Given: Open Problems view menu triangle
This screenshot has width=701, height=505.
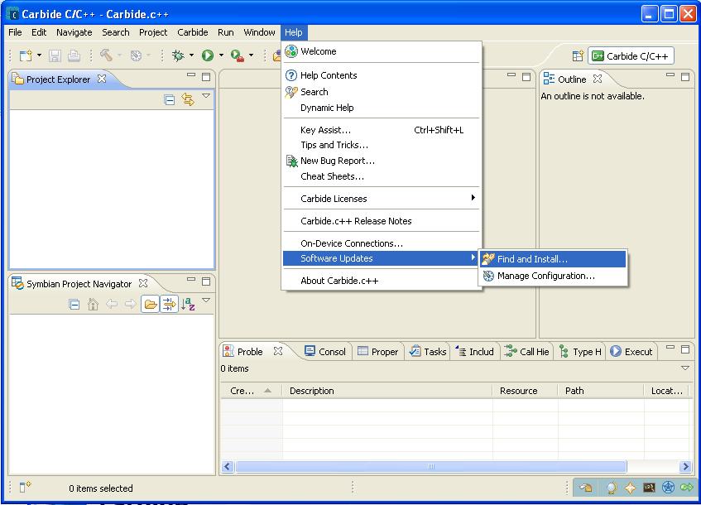Looking at the screenshot, I should point(685,368).
